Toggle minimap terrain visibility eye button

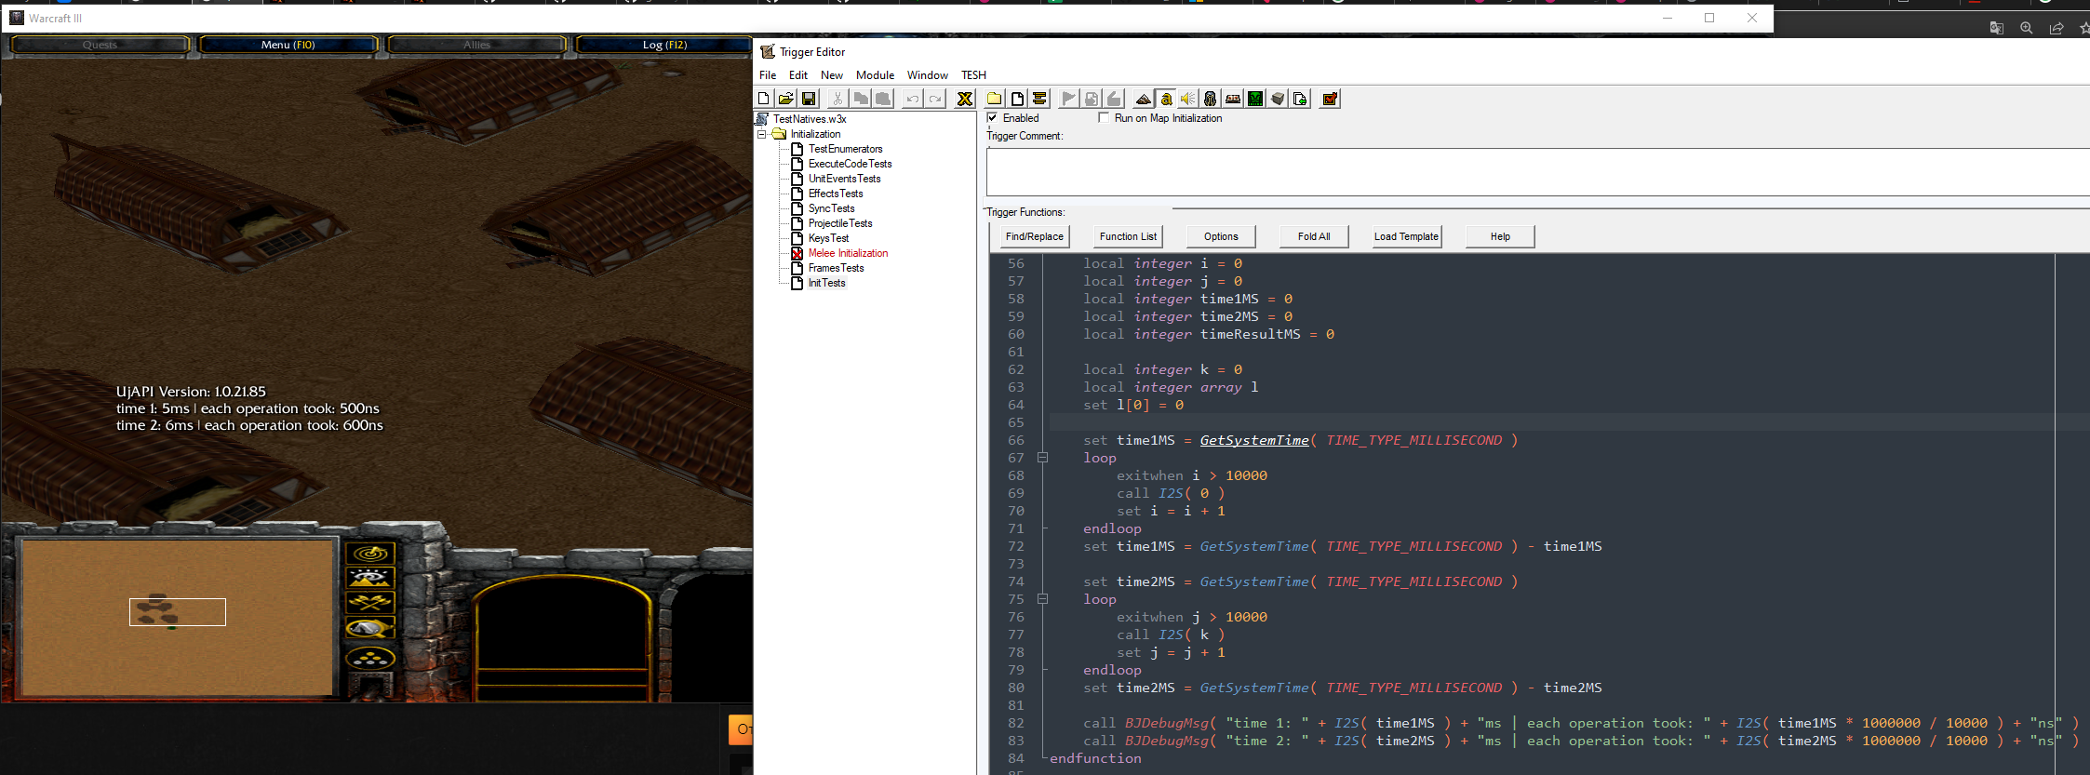pyautogui.click(x=370, y=579)
